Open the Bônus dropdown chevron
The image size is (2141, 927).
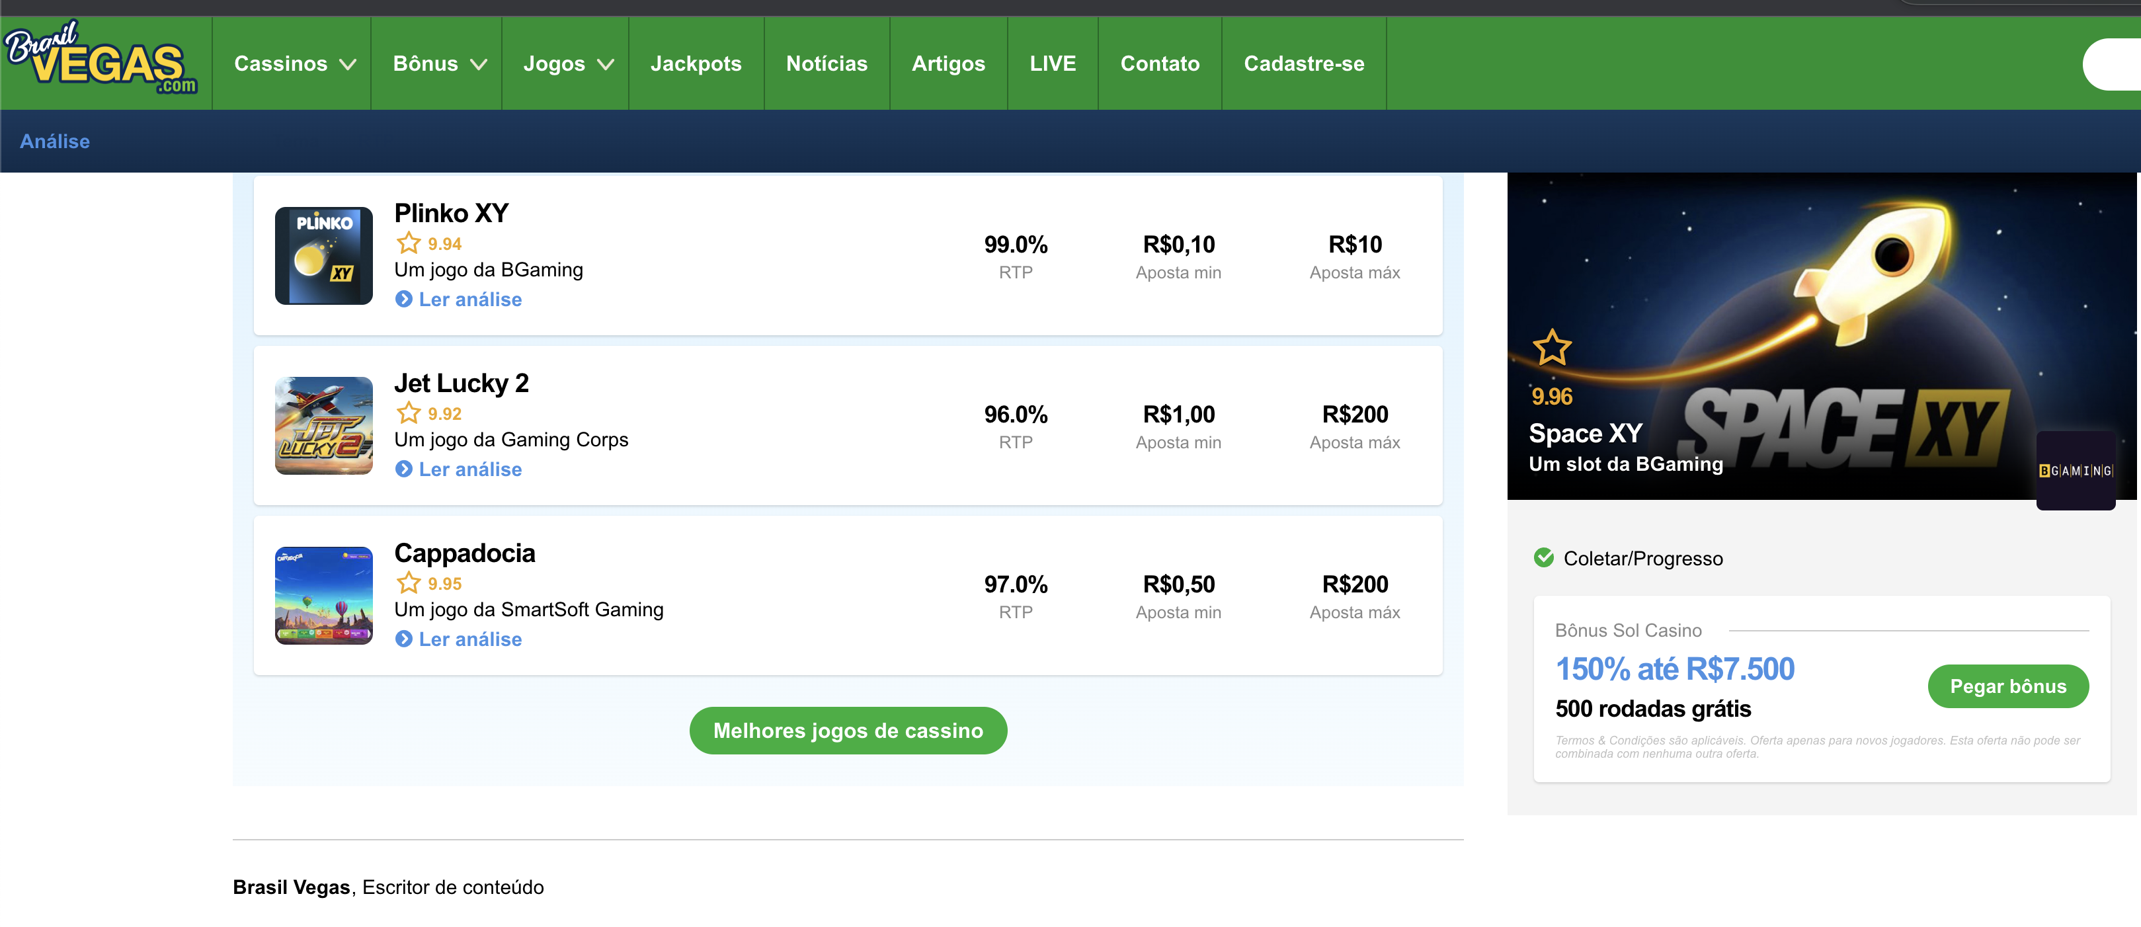coord(478,64)
